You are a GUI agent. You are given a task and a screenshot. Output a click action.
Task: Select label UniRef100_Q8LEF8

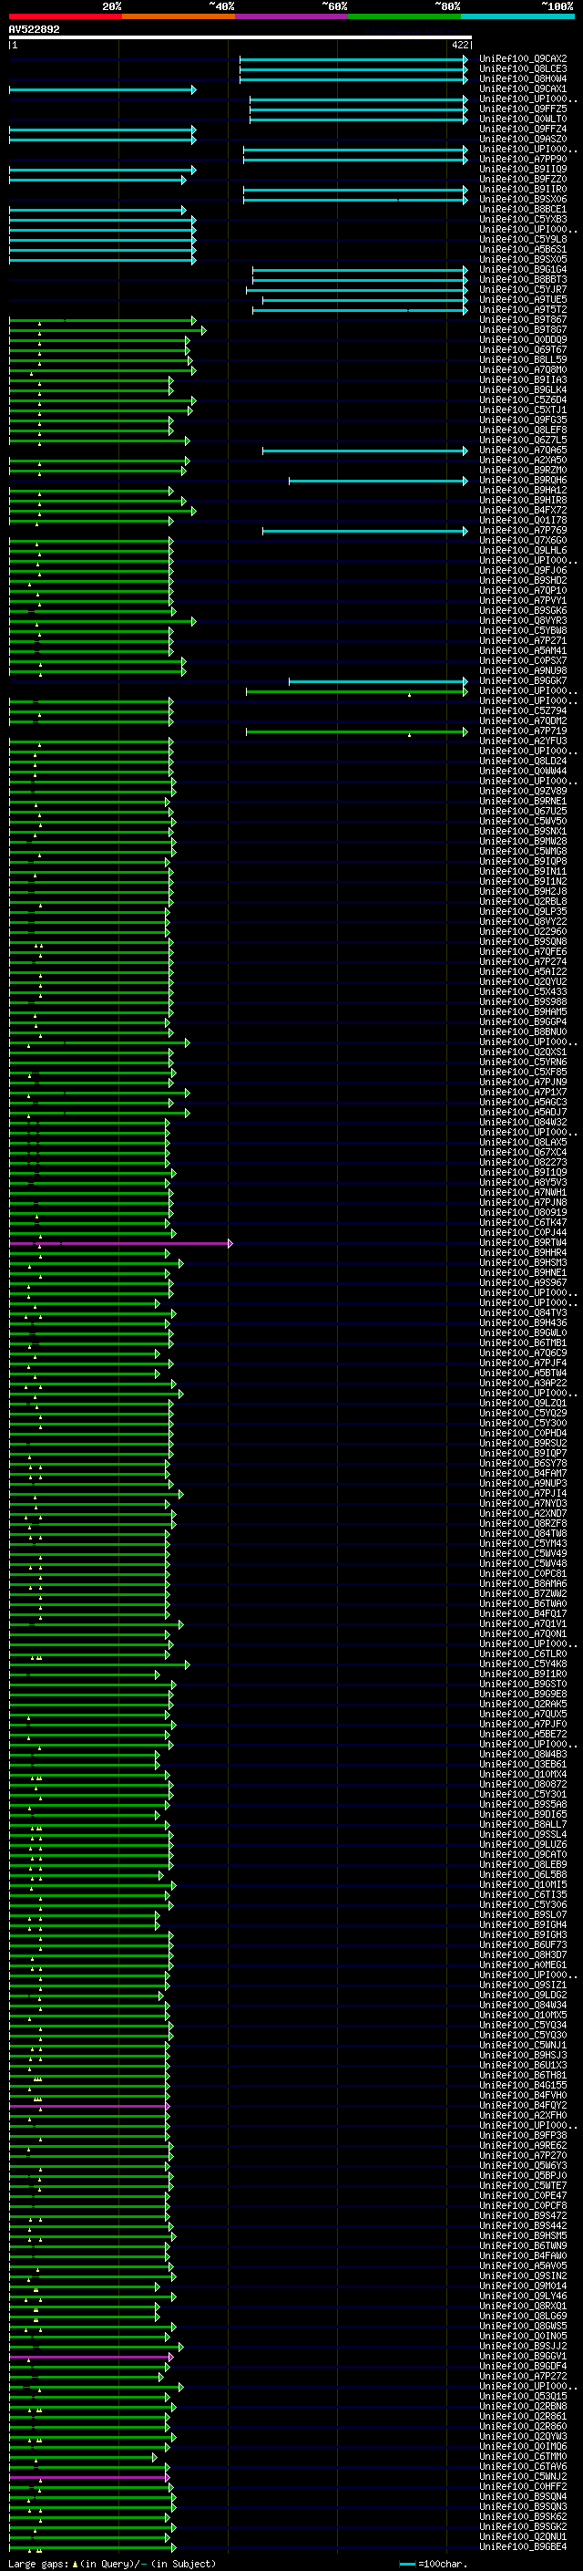coord(523,430)
